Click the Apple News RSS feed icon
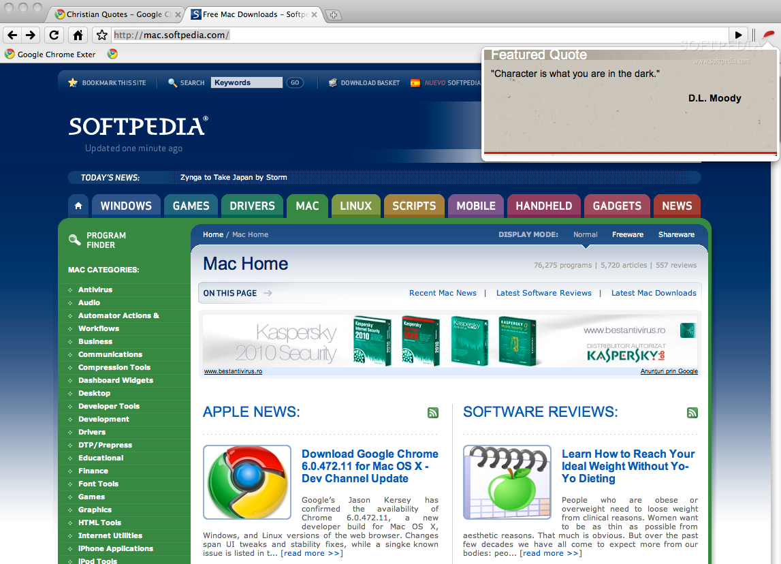Image resolution: width=781 pixels, height=564 pixels. [433, 413]
